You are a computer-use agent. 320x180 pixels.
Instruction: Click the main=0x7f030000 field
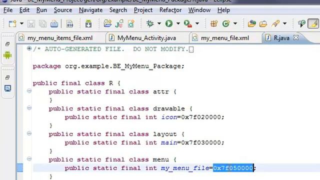[x=192, y=142]
